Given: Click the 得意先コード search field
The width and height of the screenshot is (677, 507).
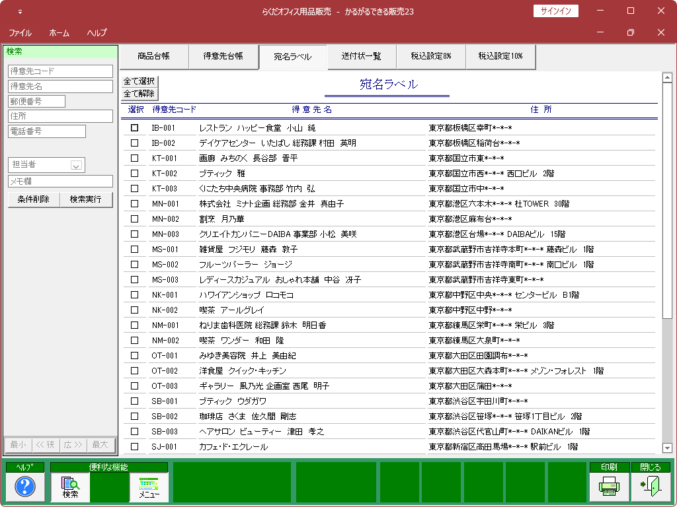Looking at the screenshot, I should coord(60,71).
